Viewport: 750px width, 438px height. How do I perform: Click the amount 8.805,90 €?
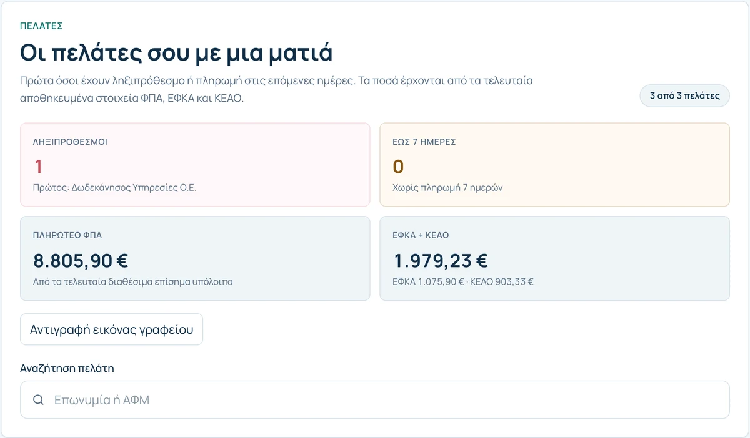click(x=81, y=260)
